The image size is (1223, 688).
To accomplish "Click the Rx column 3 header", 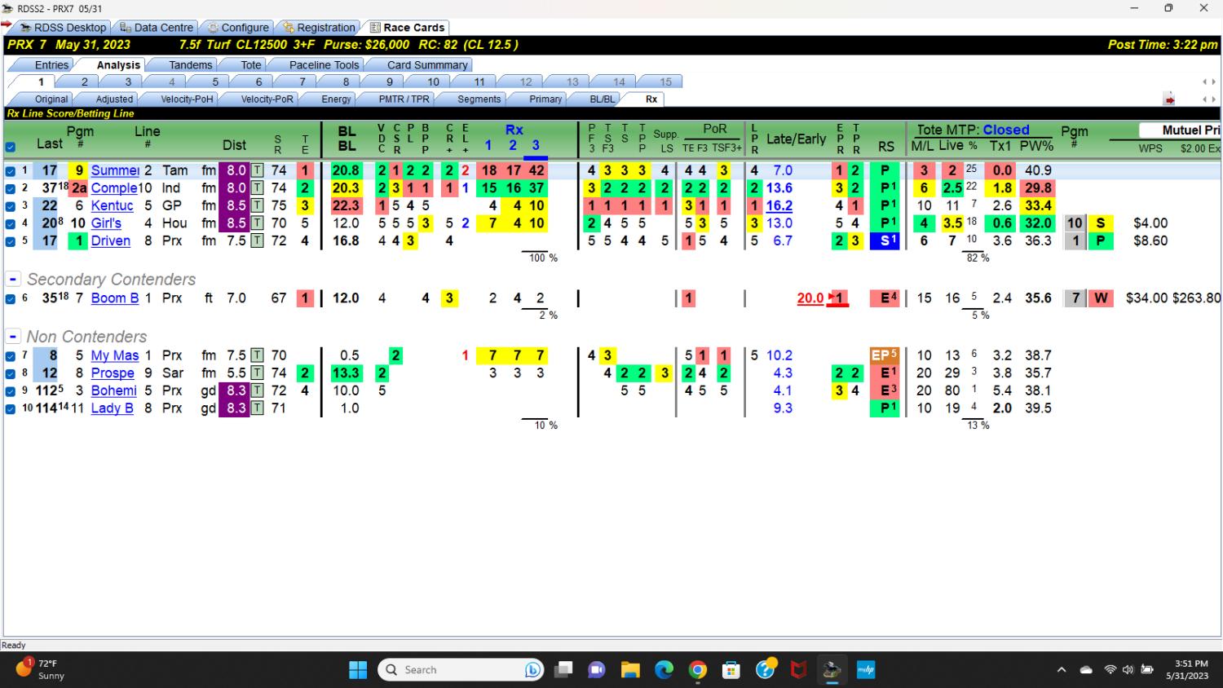I will pyautogui.click(x=536, y=145).
